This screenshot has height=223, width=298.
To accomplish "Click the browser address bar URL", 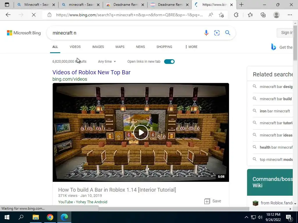I will (x=129, y=15).
